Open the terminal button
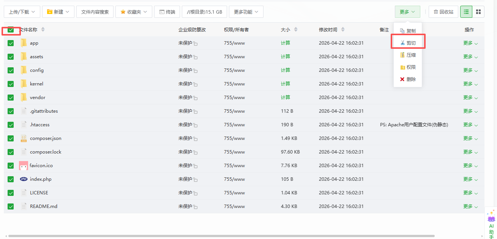Image resolution: width=497 pixels, height=239 pixels. click(x=167, y=12)
